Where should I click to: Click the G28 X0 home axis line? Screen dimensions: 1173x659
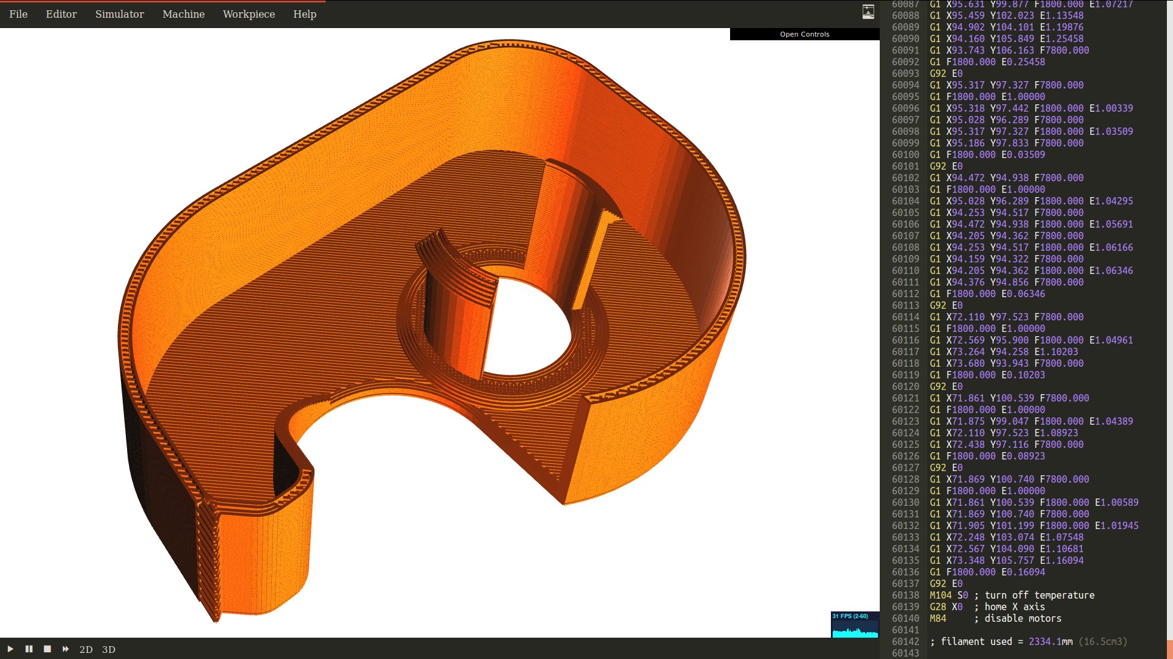pyautogui.click(x=987, y=607)
